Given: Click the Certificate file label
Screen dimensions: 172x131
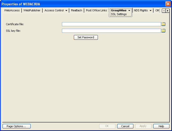Looking at the screenshot, I should click(15, 24).
